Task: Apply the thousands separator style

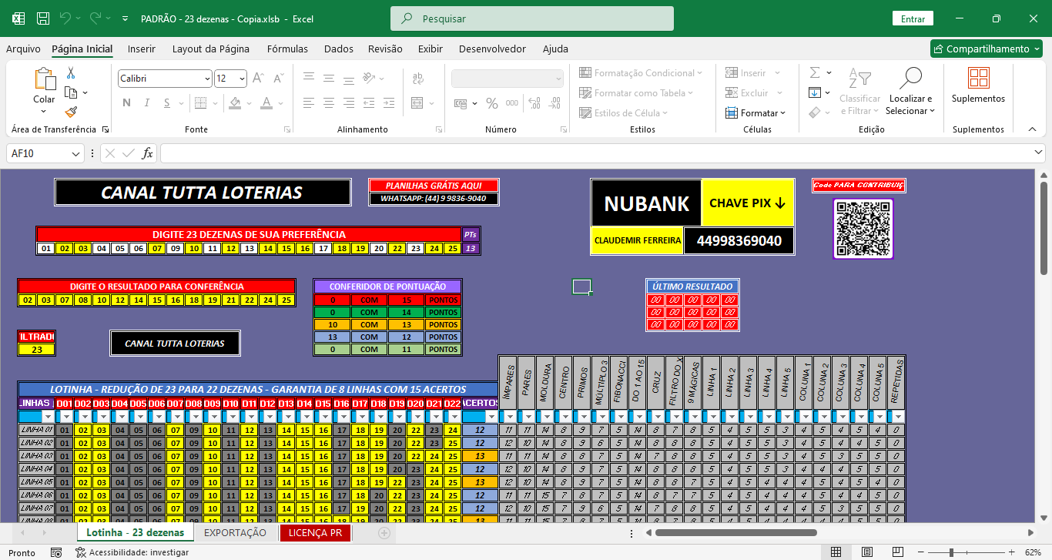Action: pos(511,103)
